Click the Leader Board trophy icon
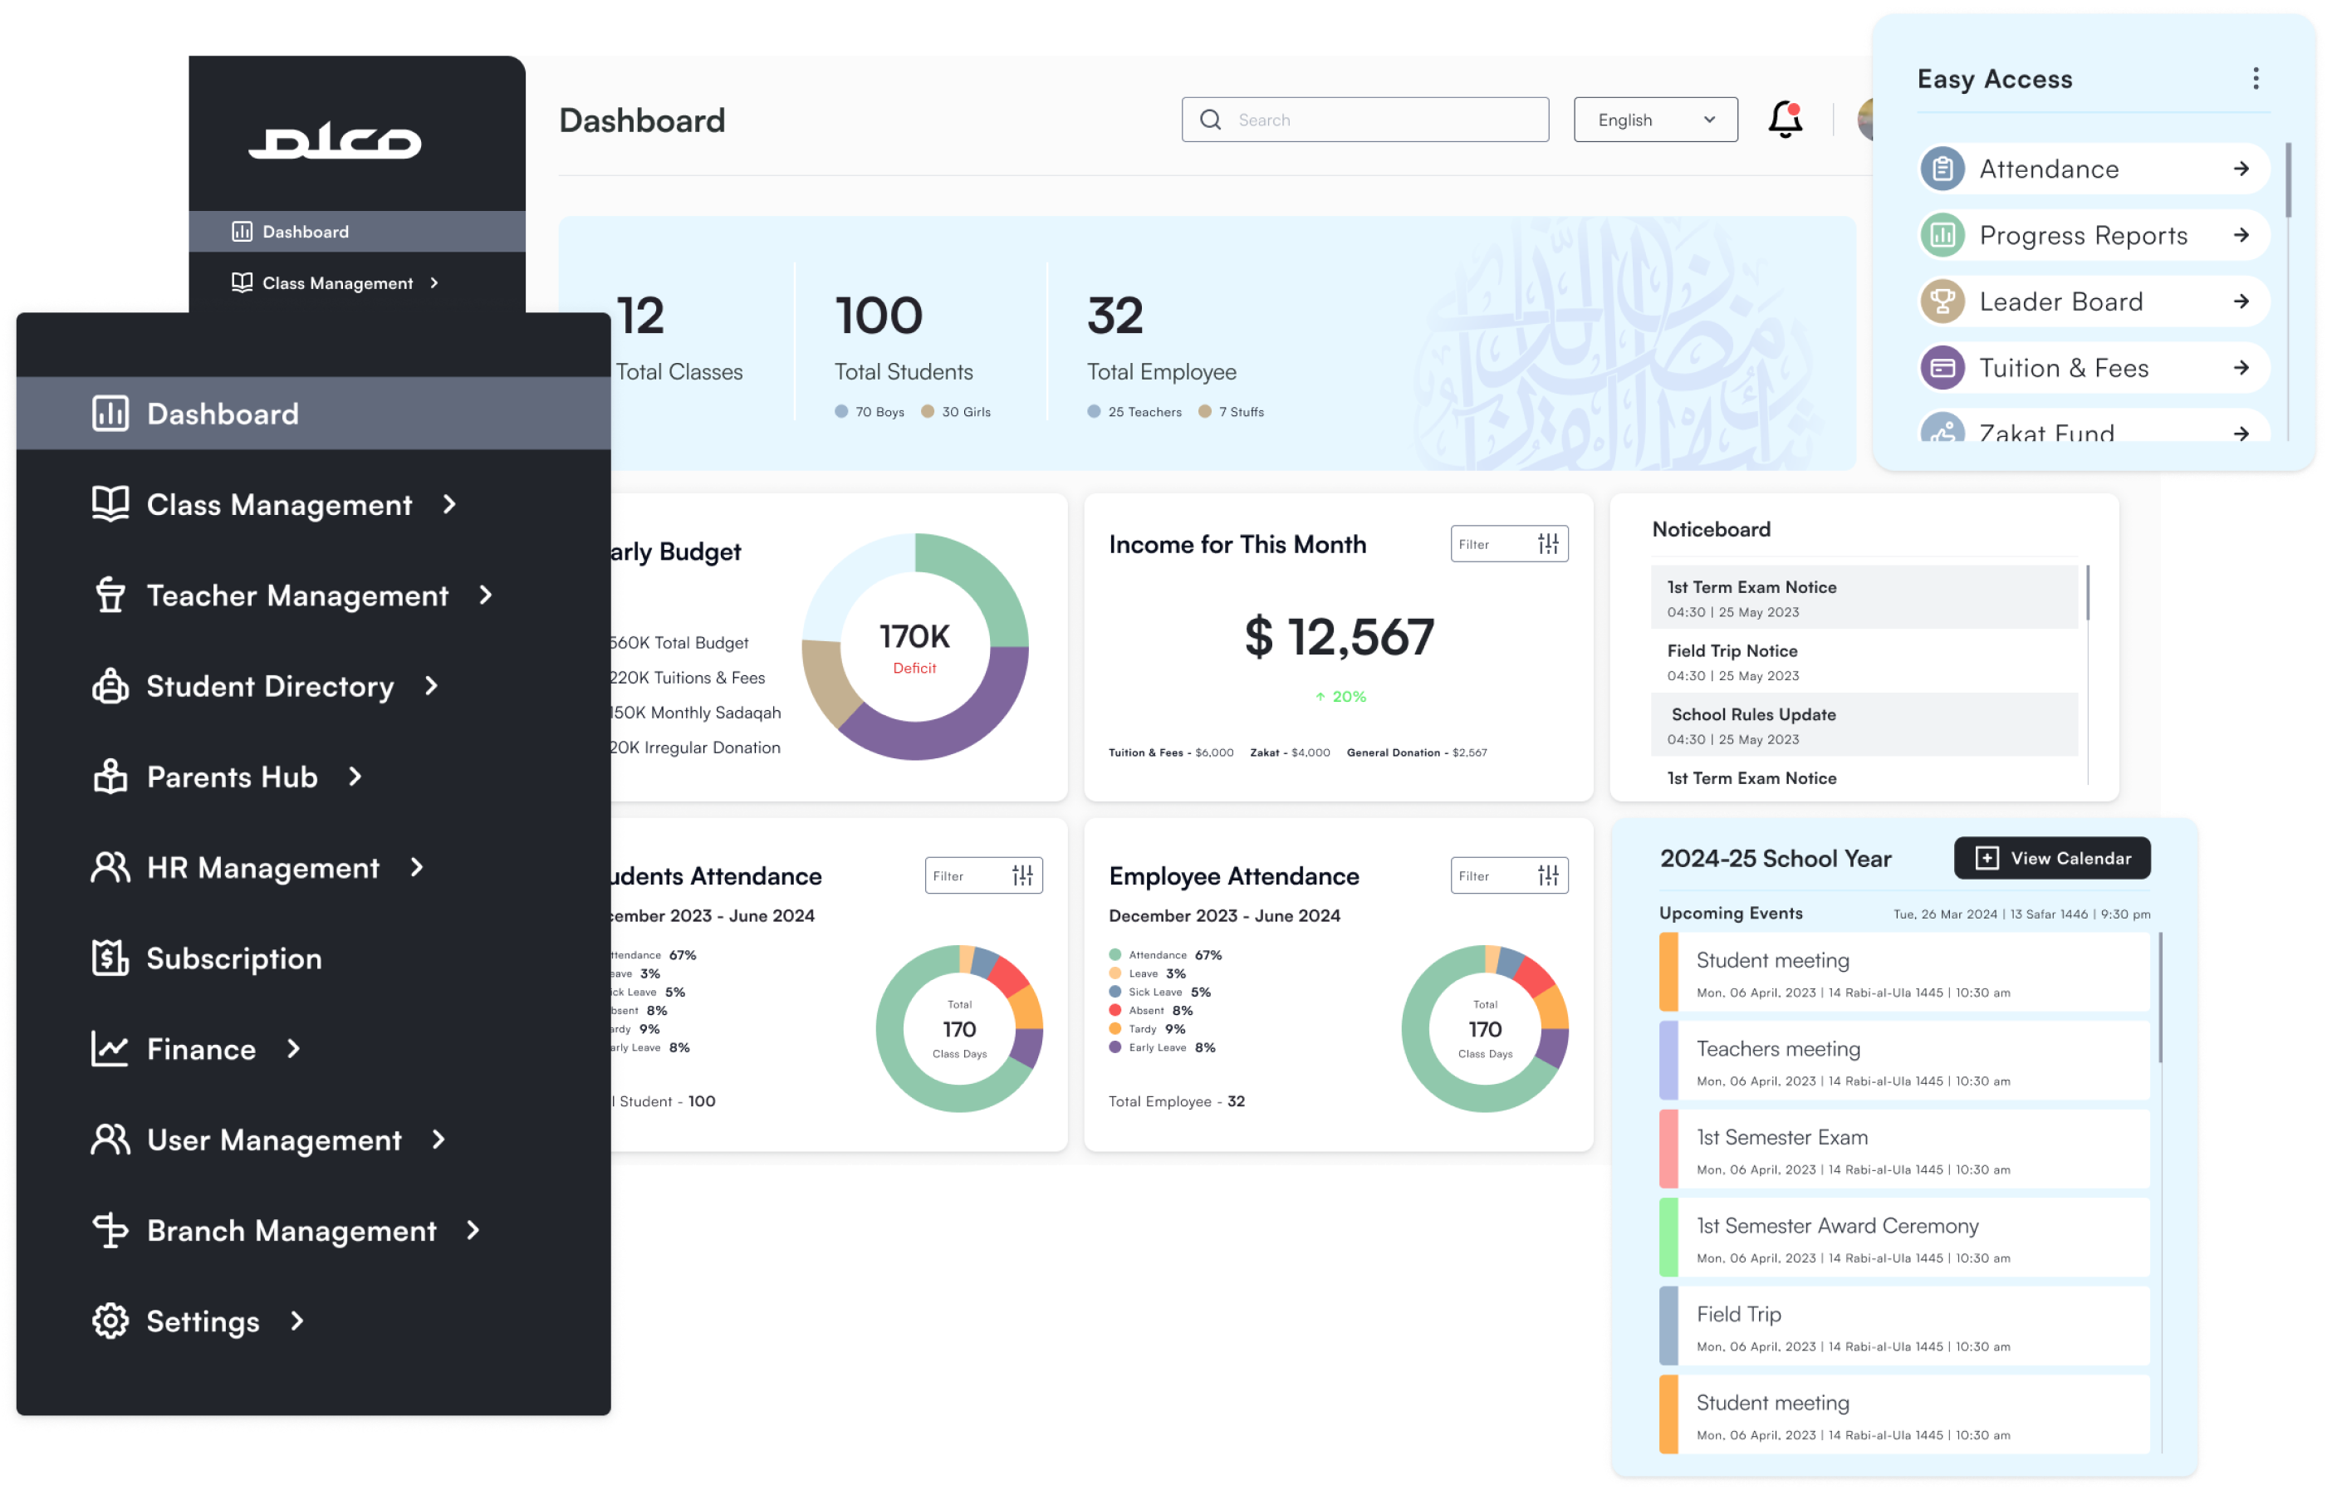Image resolution: width=2332 pixels, height=1495 pixels. pos(1942,302)
